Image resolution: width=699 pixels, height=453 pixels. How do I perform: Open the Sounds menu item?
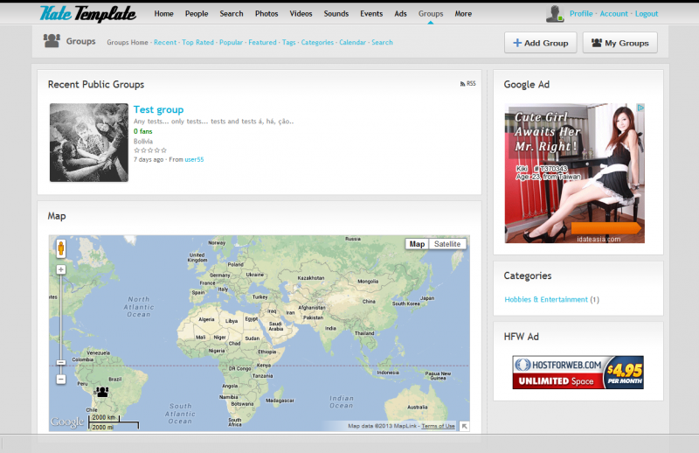pos(336,14)
